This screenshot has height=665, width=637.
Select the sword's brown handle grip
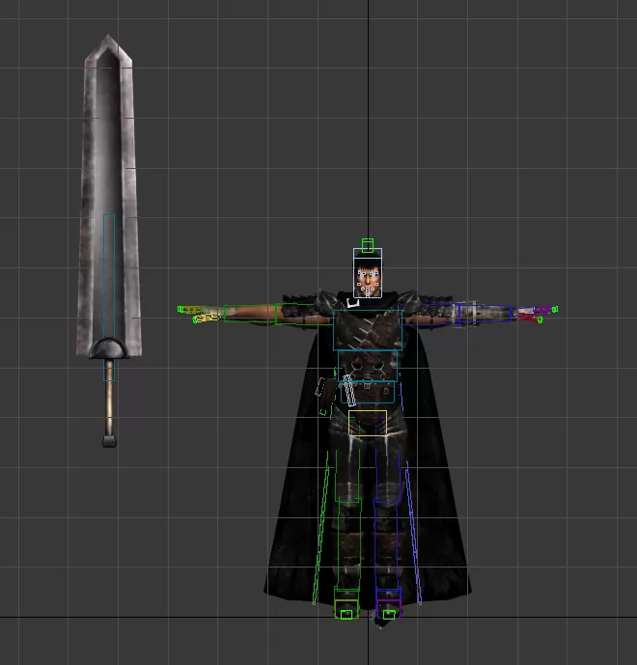click(108, 398)
